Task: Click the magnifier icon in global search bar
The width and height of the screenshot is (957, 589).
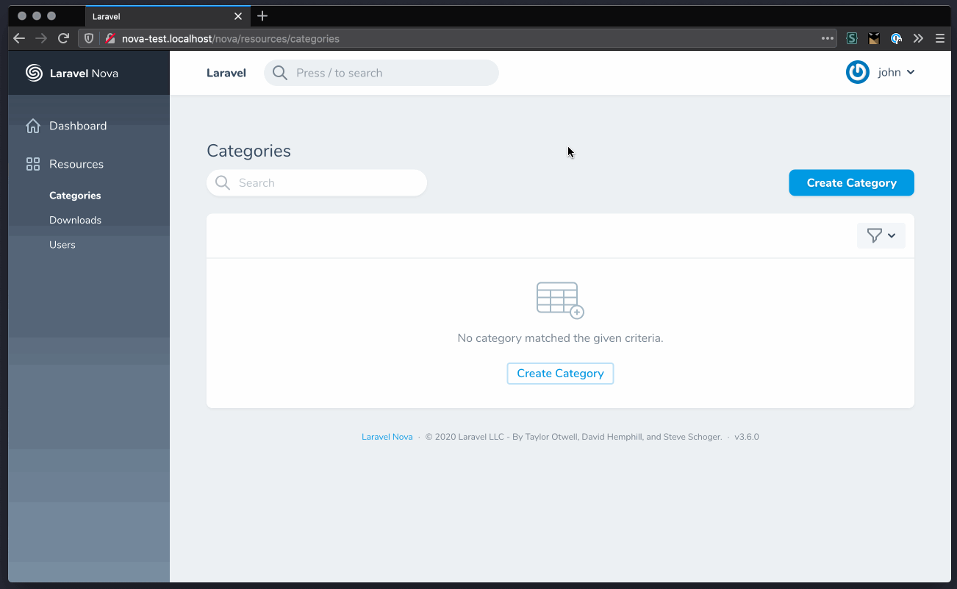Action: 279,73
